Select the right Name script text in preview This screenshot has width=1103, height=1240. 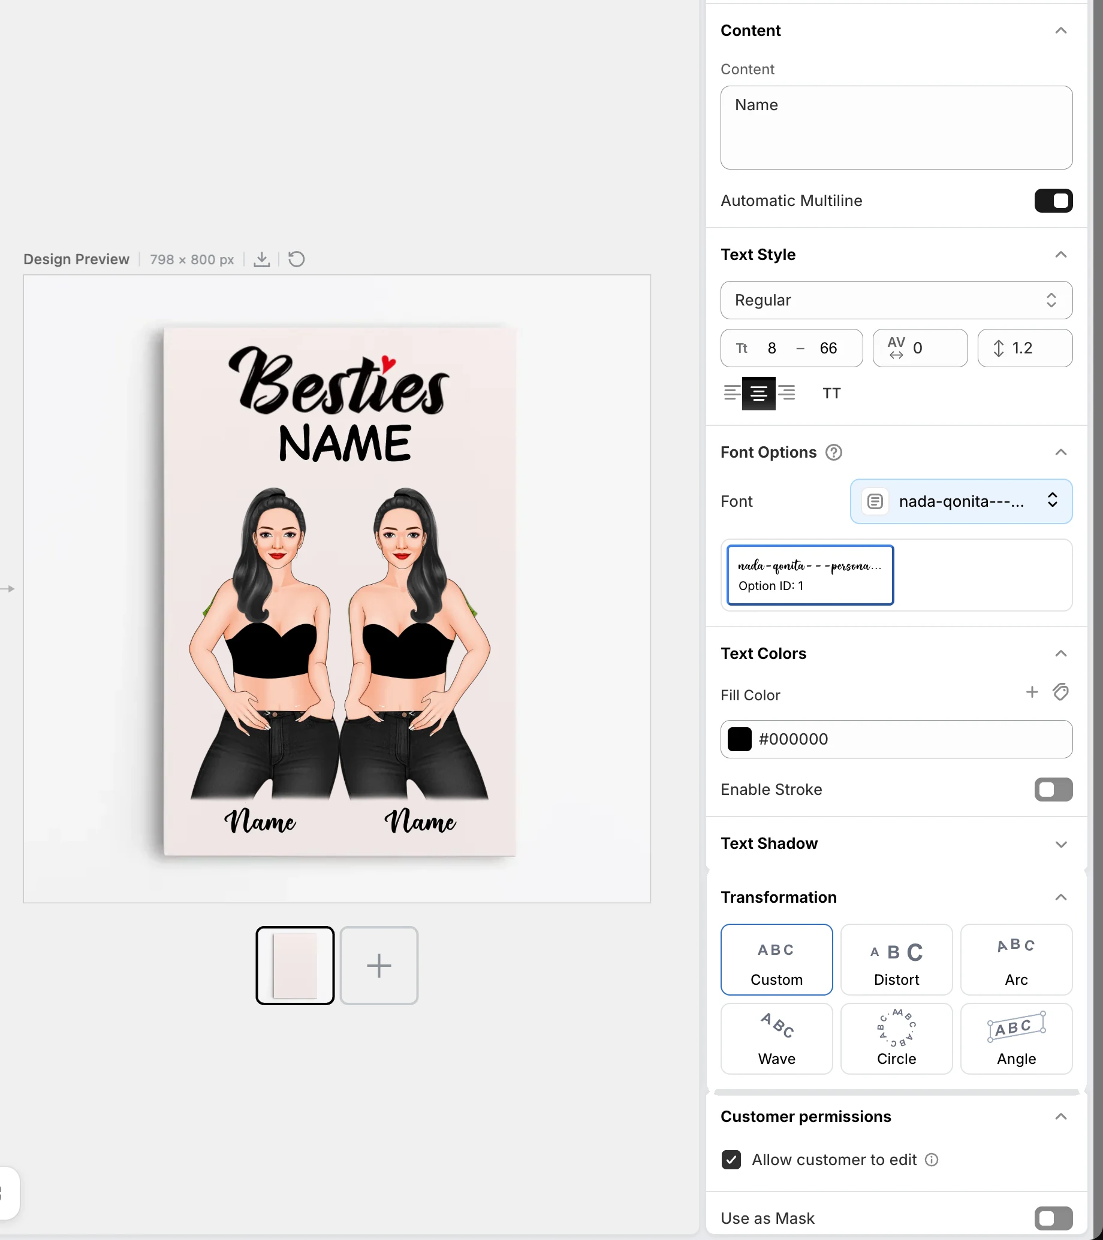point(420,820)
